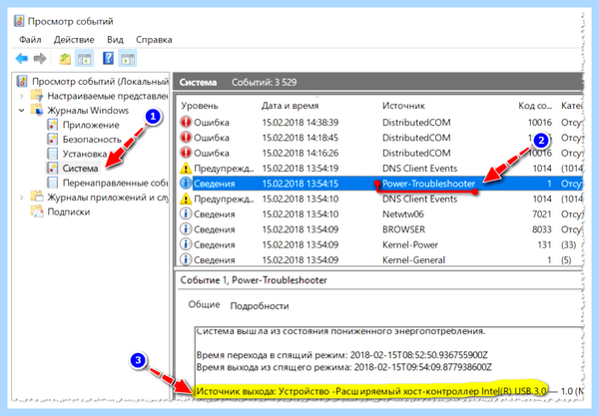Click the Forward arrow toolbar icon

pyautogui.click(x=40, y=59)
